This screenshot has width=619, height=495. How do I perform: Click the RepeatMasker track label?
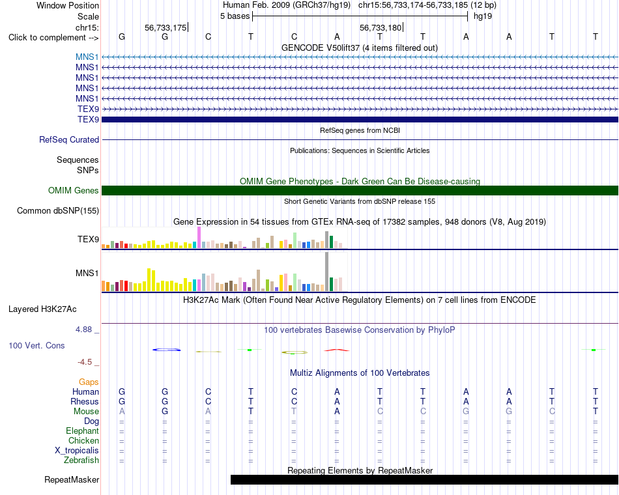tap(72, 479)
